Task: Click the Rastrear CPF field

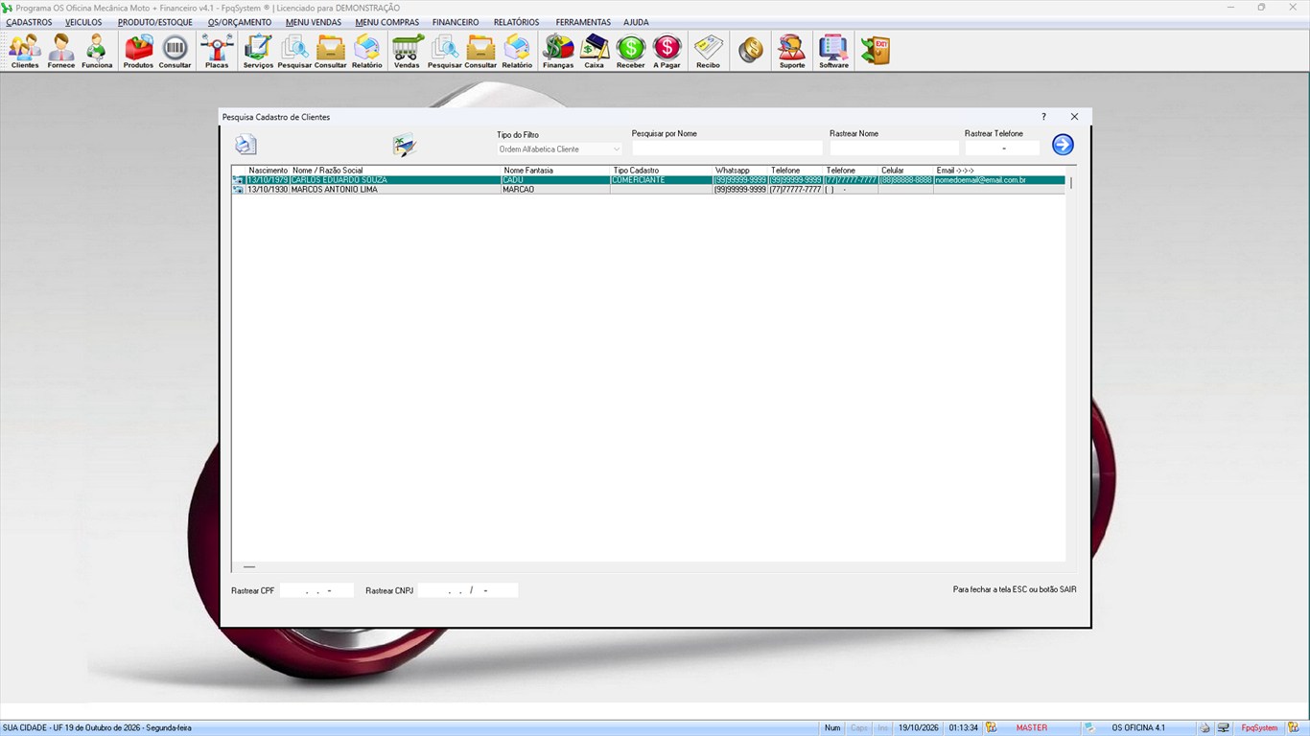Action: tap(317, 590)
